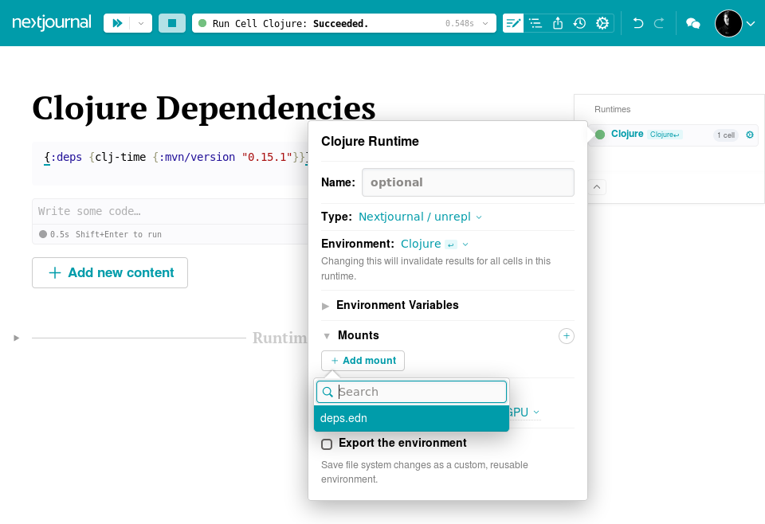Run all cells with fast-forward button
The height and width of the screenshot is (524, 765).
coord(117,23)
